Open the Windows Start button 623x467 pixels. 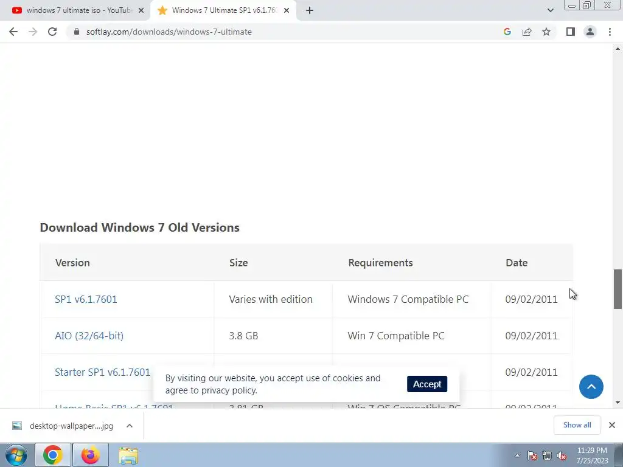(x=16, y=455)
